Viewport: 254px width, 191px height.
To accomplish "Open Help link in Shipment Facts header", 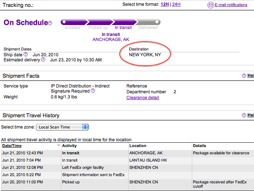I will (x=251, y=76).
